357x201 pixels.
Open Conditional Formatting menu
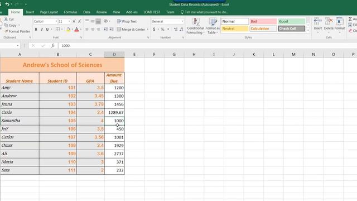195,26
